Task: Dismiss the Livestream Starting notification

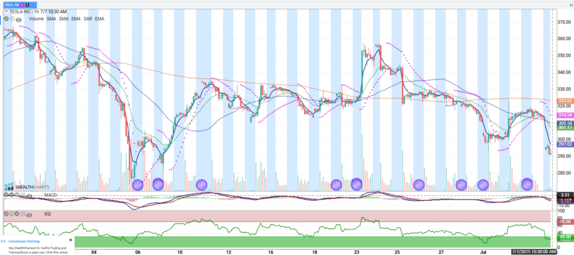Action: pyautogui.click(x=71, y=240)
